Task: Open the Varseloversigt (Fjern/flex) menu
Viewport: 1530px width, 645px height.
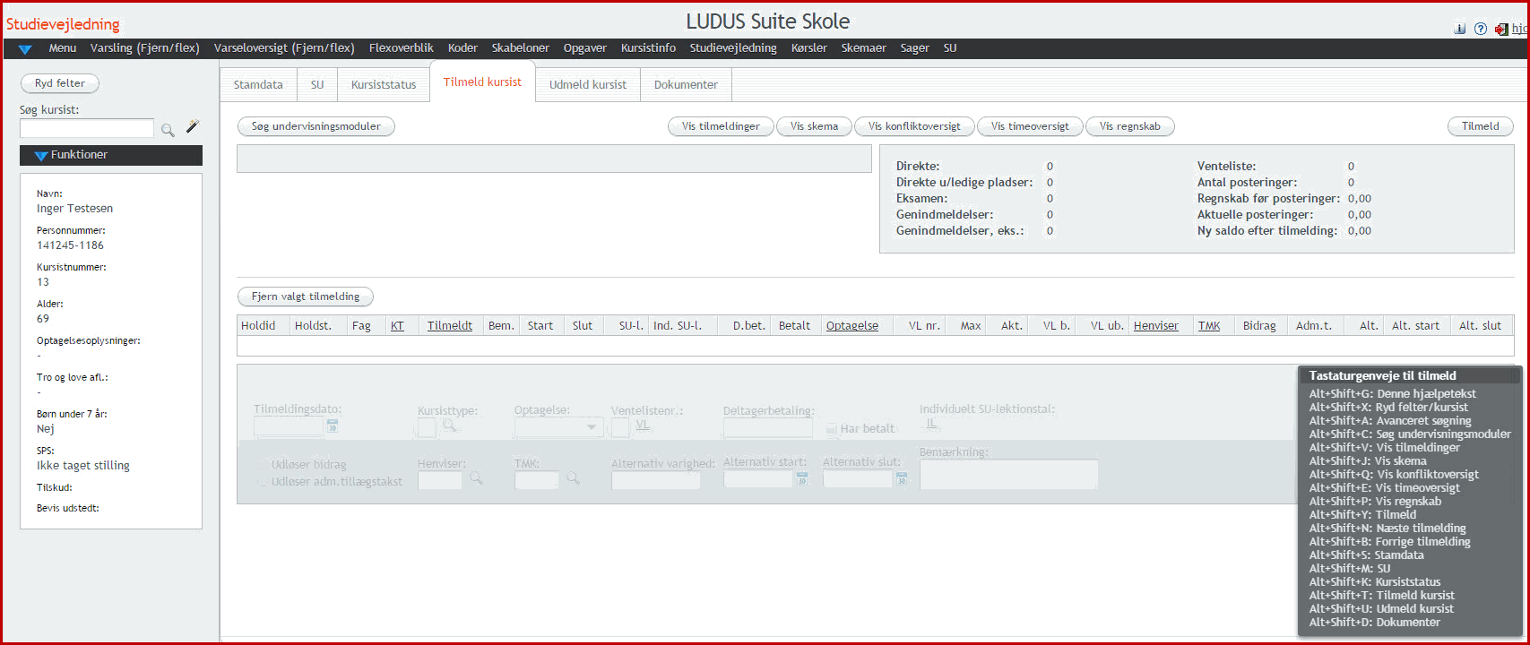Action: coord(284,48)
